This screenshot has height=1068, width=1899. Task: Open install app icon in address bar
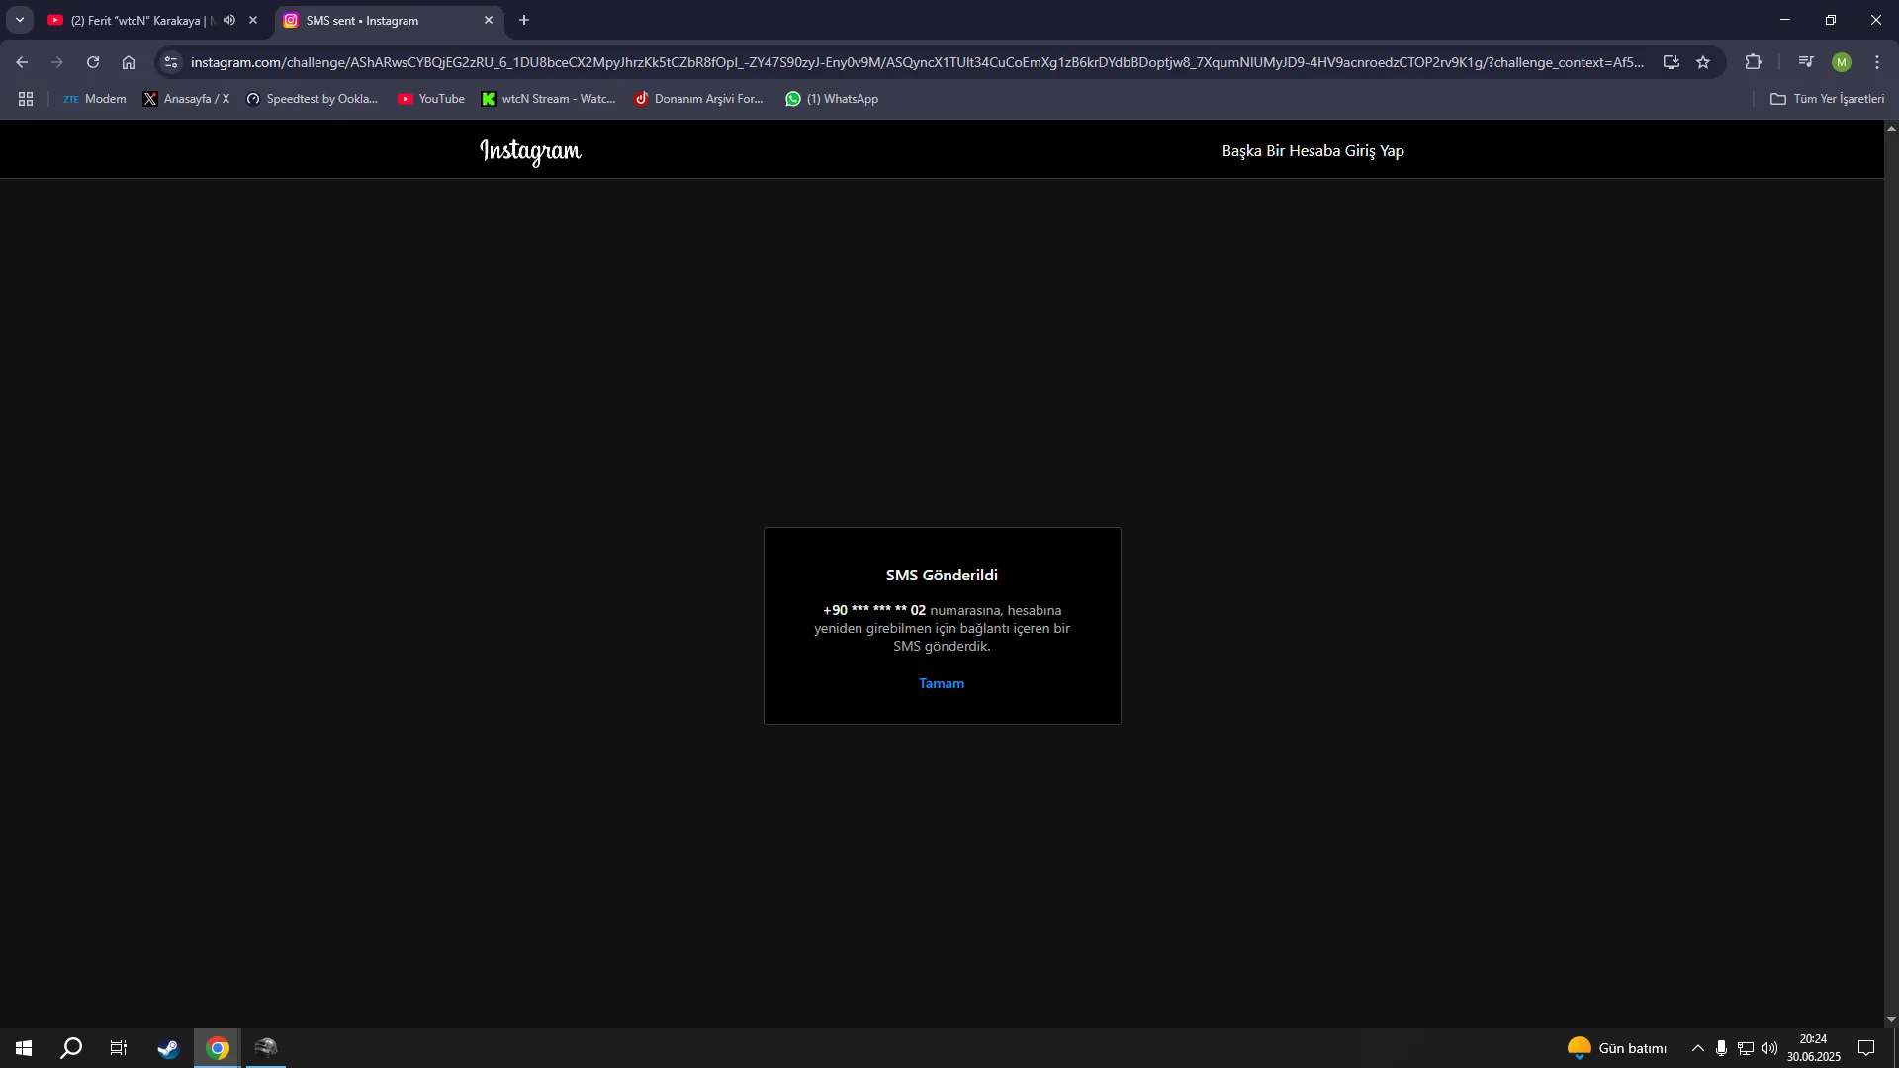[1671, 62]
